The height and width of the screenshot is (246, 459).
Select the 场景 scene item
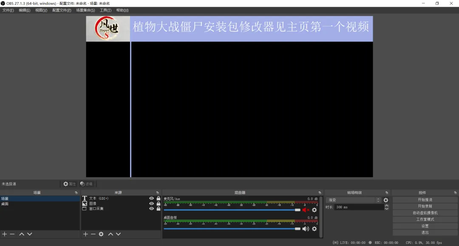pyautogui.click(x=40, y=198)
